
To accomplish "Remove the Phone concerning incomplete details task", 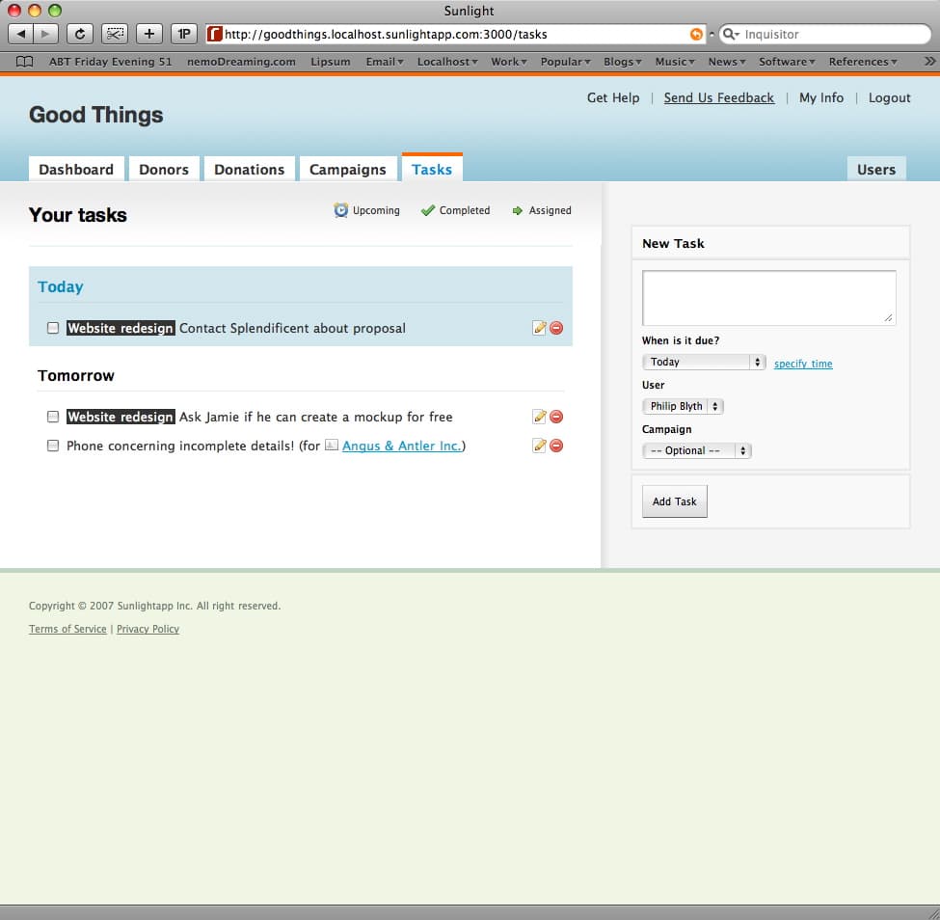I will tap(556, 446).
